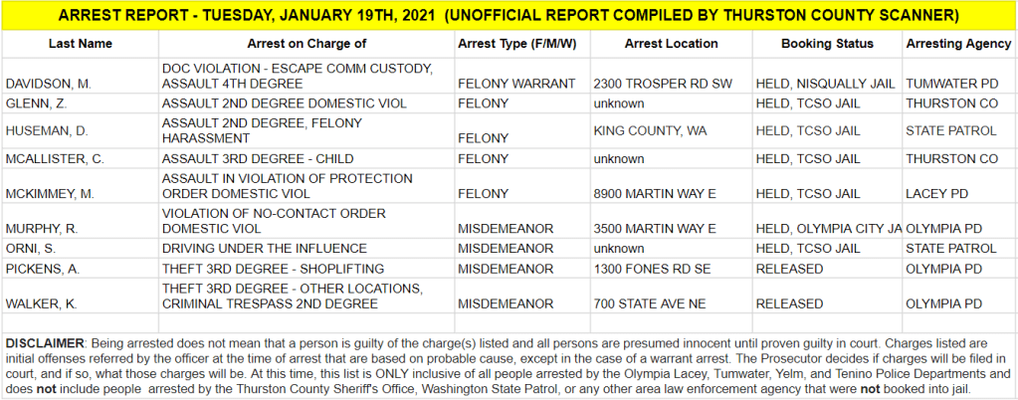Select the "Last Name" column header
1018x400 pixels.
(81, 44)
